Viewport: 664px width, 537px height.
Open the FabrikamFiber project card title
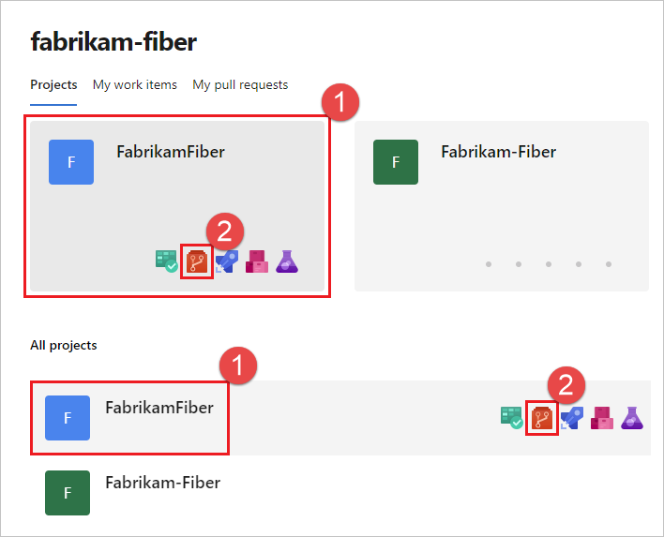coord(171,151)
